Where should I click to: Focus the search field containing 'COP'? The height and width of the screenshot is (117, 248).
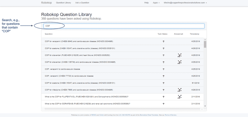coord(124,26)
